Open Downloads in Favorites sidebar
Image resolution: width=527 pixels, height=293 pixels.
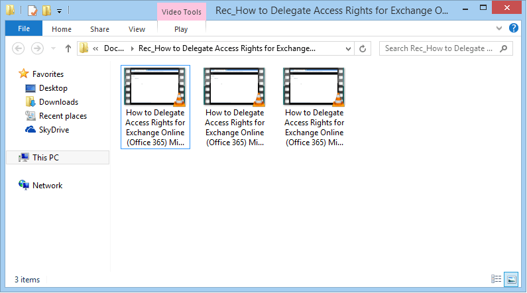pos(58,102)
